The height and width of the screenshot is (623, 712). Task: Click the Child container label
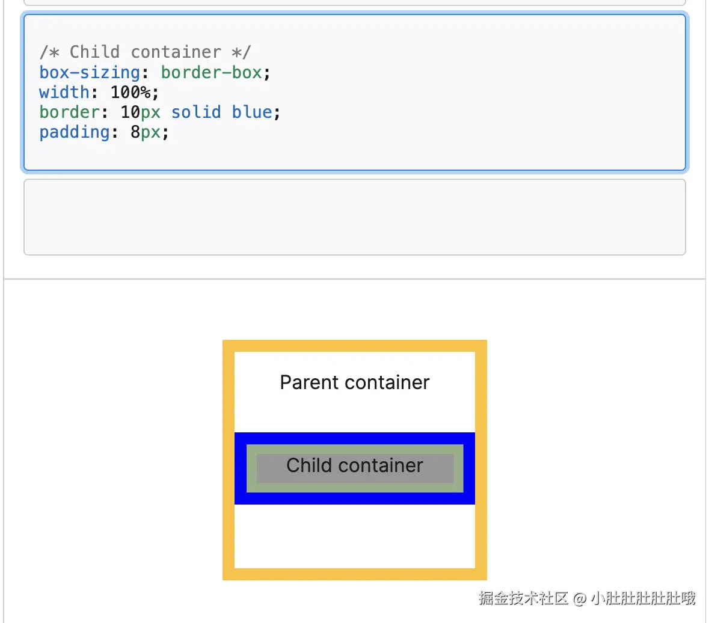pyautogui.click(x=355, y=465)
